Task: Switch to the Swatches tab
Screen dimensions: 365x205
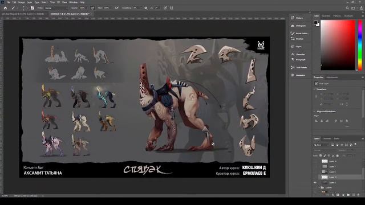Action: (x=326, y=16)
